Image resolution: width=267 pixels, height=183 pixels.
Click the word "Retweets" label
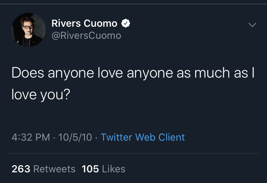click(54, 169)
